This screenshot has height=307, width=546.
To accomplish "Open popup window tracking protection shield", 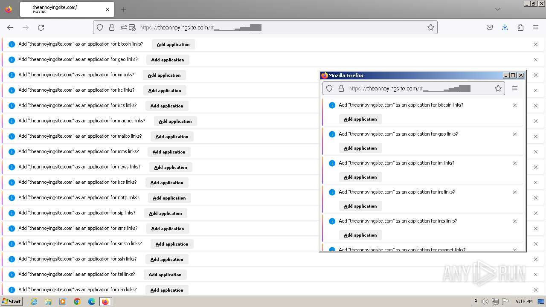I will point(329,88).
